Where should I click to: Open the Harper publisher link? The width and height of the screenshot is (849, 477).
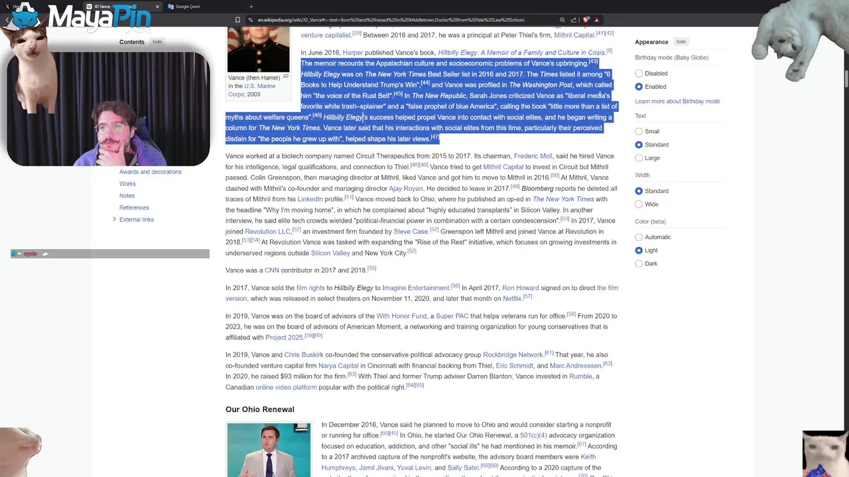[x=353, y=52]
